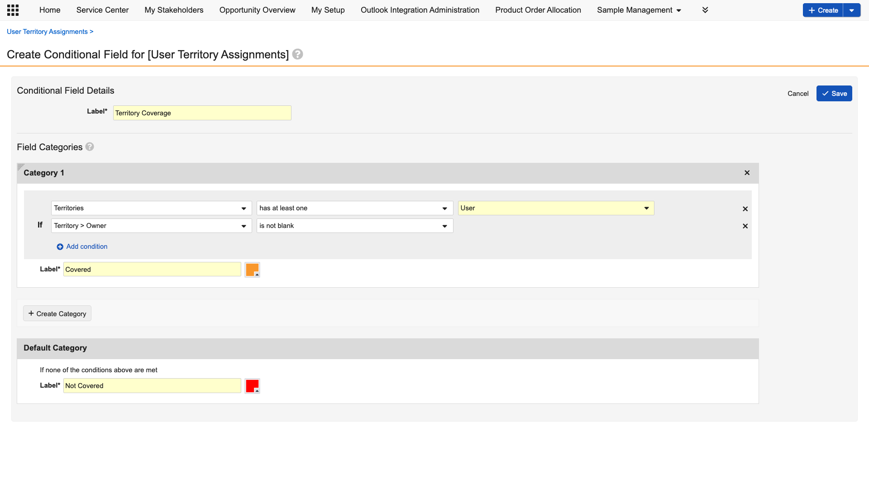The width and height of the screenshot is (869, 479).
Task: Navigate to Outlook Integration Administration
Action: pyautogui.click(x=420, y=9)
